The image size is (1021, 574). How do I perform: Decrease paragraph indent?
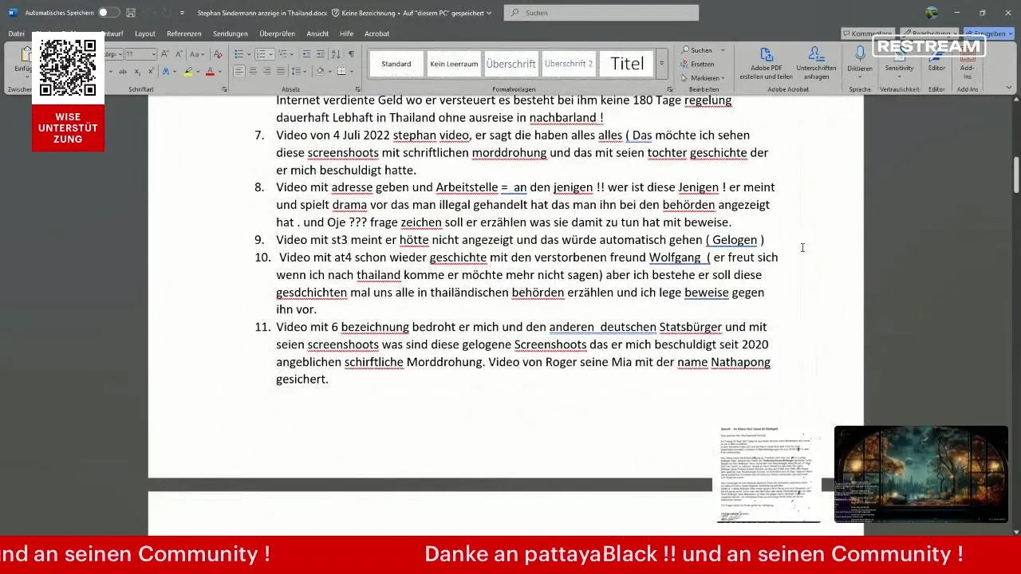pyautogui.click(x=306, y=53)
